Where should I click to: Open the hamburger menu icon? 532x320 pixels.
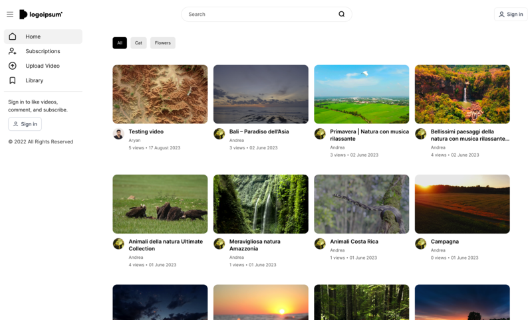[10, 14]
